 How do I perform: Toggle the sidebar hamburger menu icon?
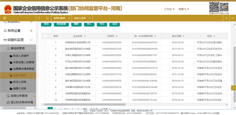coord(5,18)
